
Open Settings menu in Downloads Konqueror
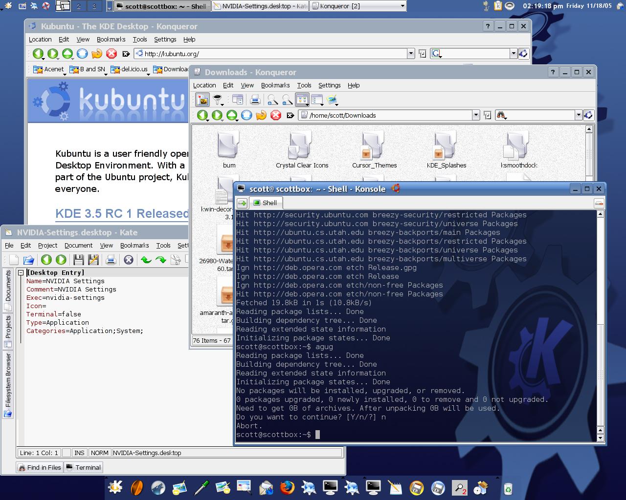330,85
